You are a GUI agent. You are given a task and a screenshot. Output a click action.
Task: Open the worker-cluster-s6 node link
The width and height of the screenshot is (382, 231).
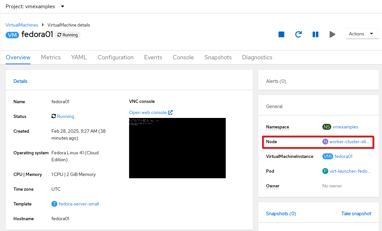(x=349, y=142)
